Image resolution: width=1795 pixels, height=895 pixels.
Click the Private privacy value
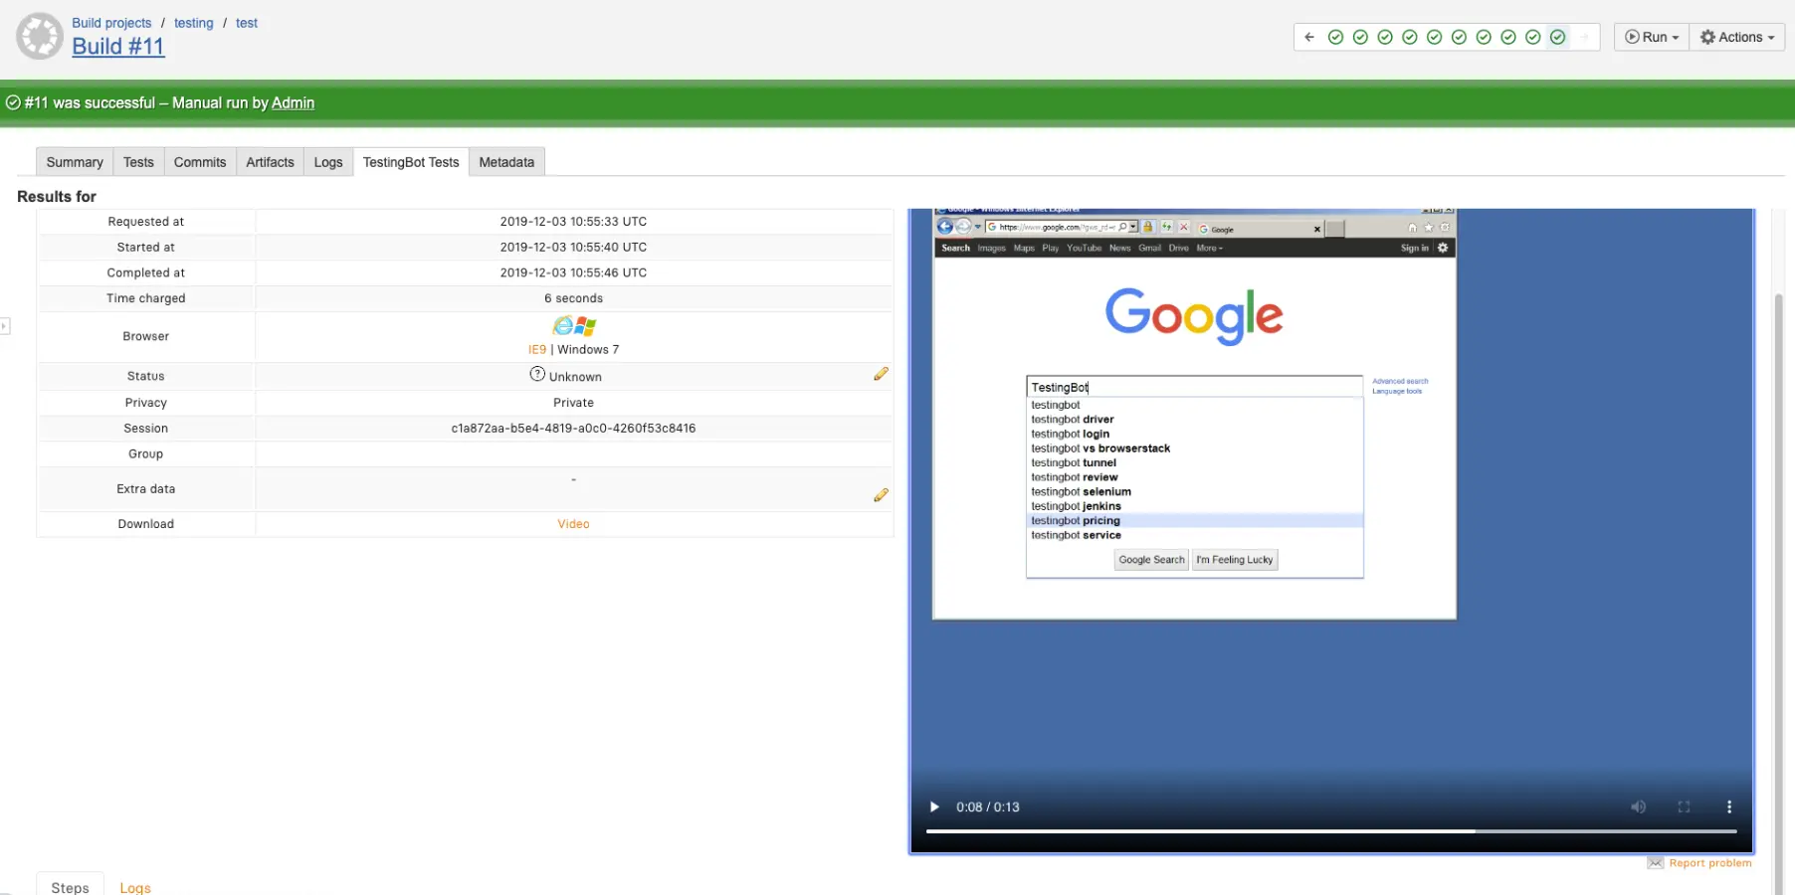tap(573, 403)
